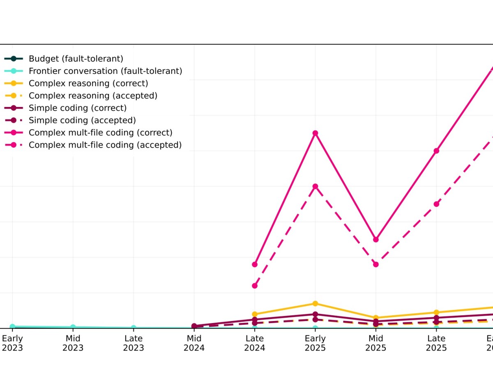Click dashed pink point at Late 2024
493x369 pixels.
255,286
